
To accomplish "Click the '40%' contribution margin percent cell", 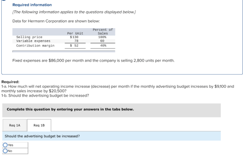I will (103, 45).
